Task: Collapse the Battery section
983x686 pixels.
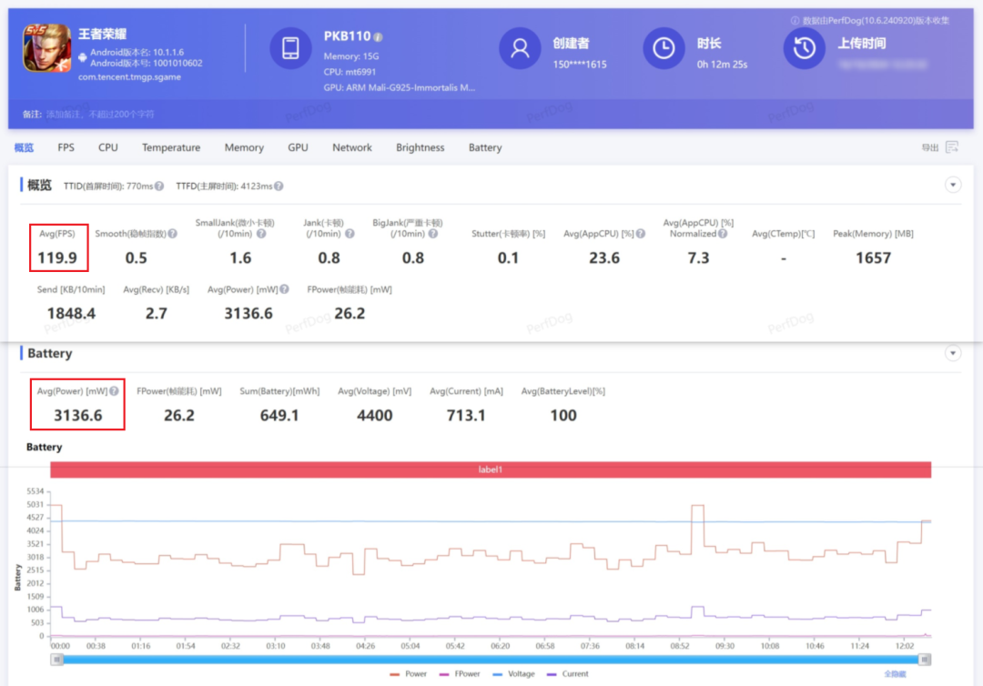Action: [x=953, y=353]
